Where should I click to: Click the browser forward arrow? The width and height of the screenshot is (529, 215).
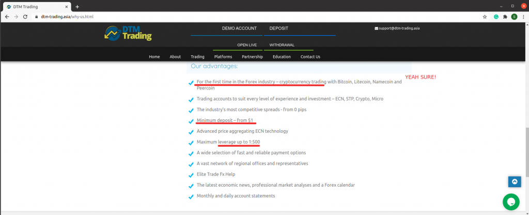pyautogui.click(x=16, y=17)
